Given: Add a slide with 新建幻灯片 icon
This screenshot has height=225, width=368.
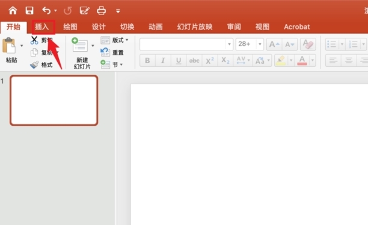Looking at the screenshot, I should coord(80,45).
